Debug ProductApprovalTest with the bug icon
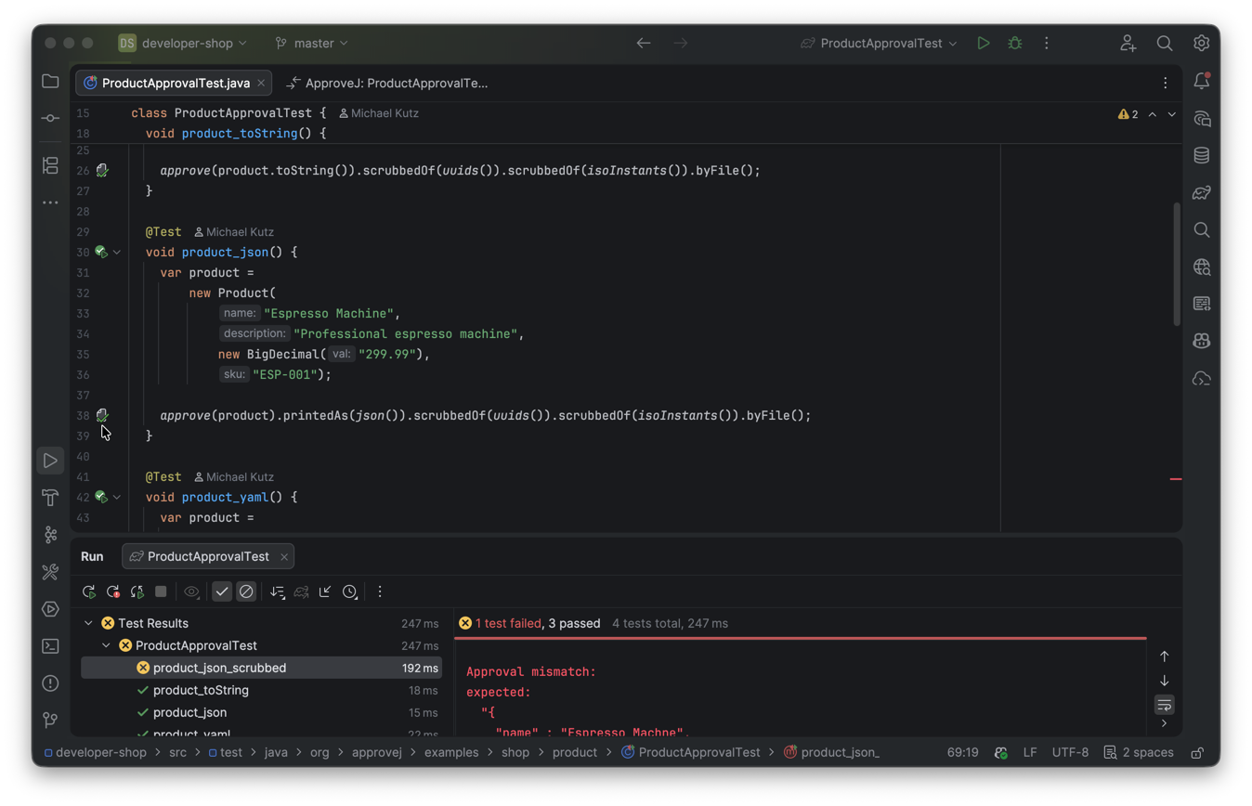 point(1015,43)
